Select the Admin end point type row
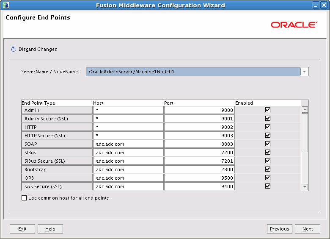 (57, 110)
